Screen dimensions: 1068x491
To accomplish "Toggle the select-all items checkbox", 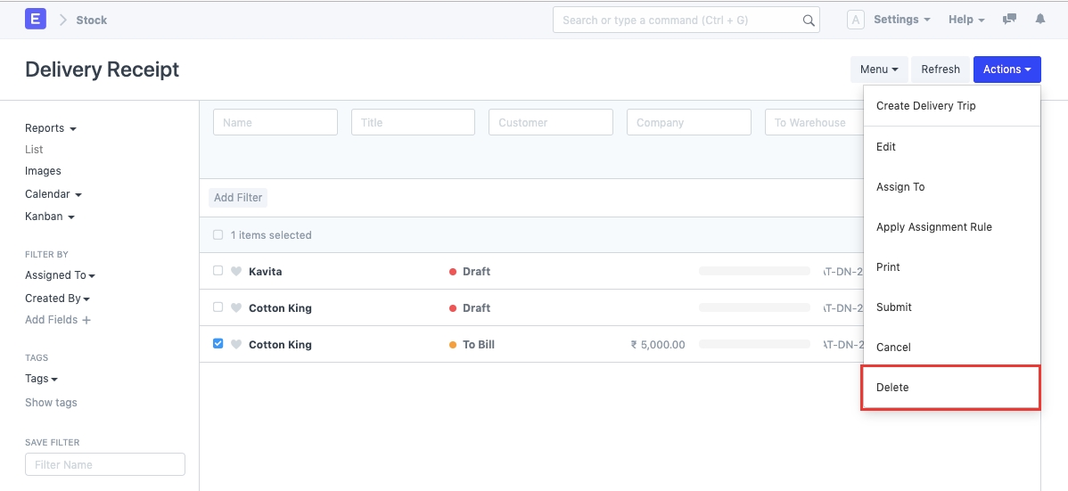I will 218,235.
